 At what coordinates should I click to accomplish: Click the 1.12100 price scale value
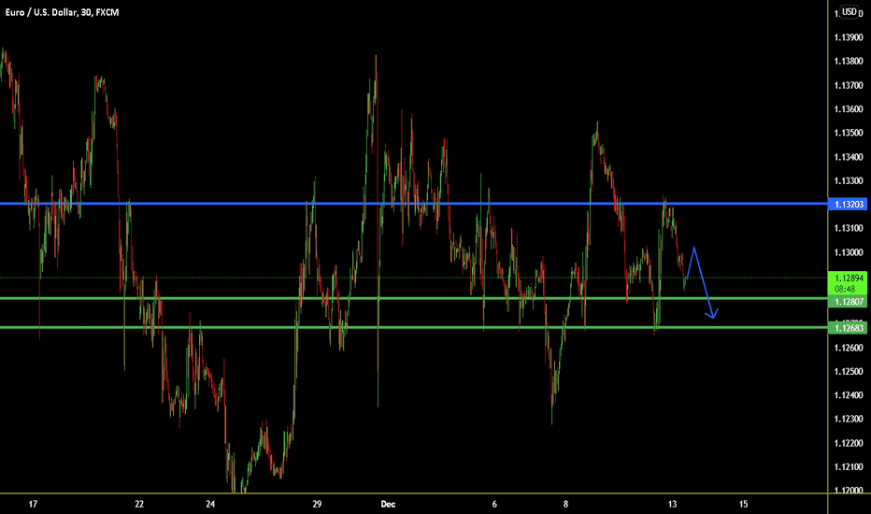[x=849, y=467]
